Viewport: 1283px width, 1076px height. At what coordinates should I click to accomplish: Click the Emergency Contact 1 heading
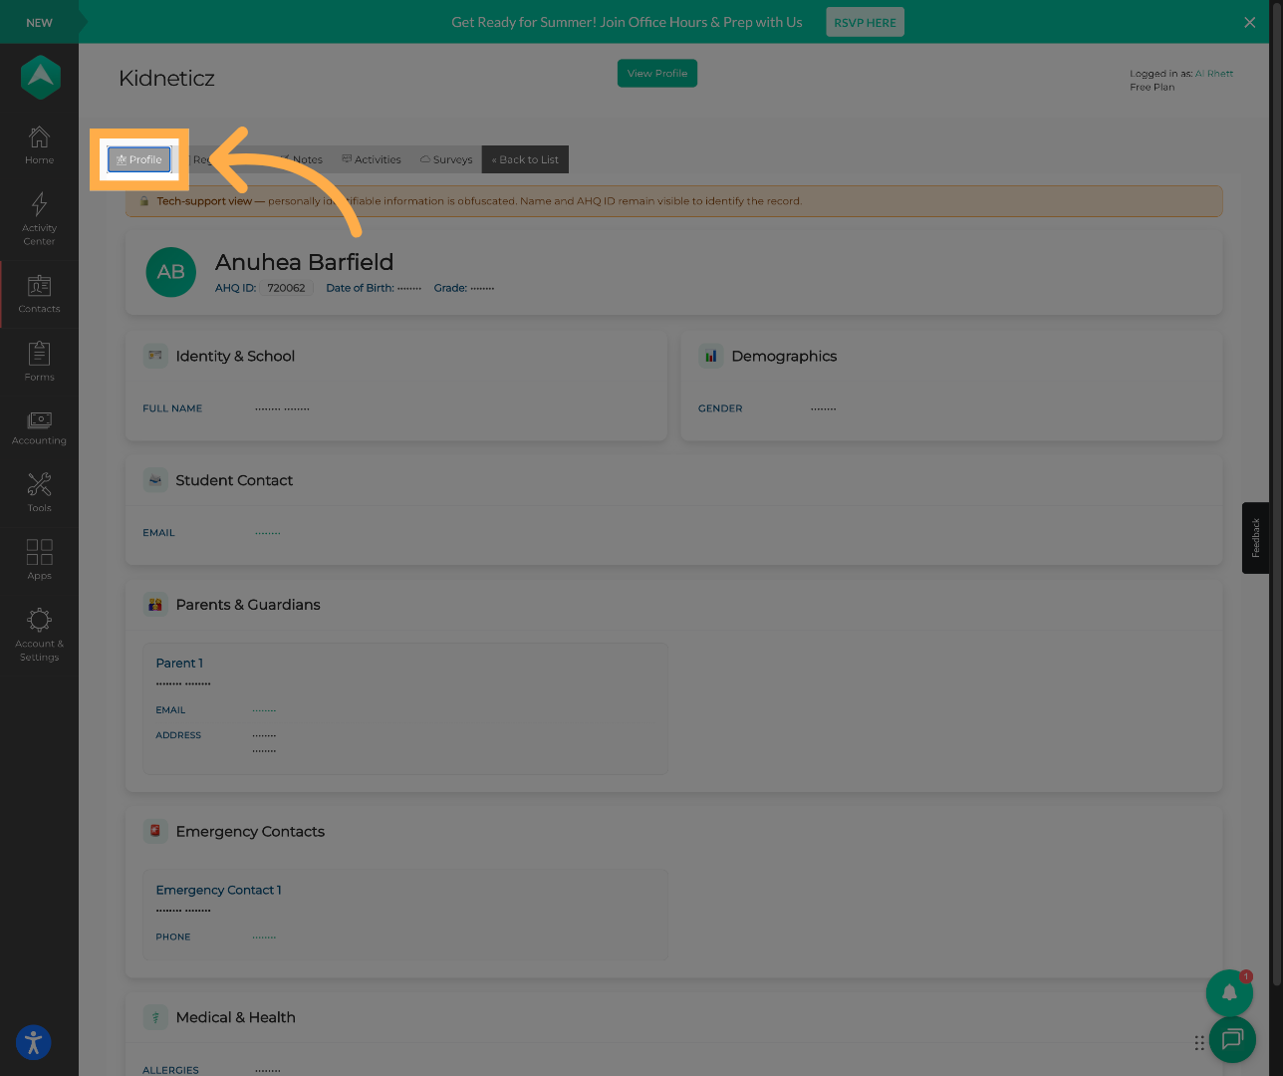(x=219, y=891)
